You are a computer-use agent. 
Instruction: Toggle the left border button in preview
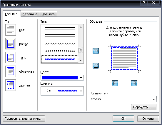click(x=115, y=83)
